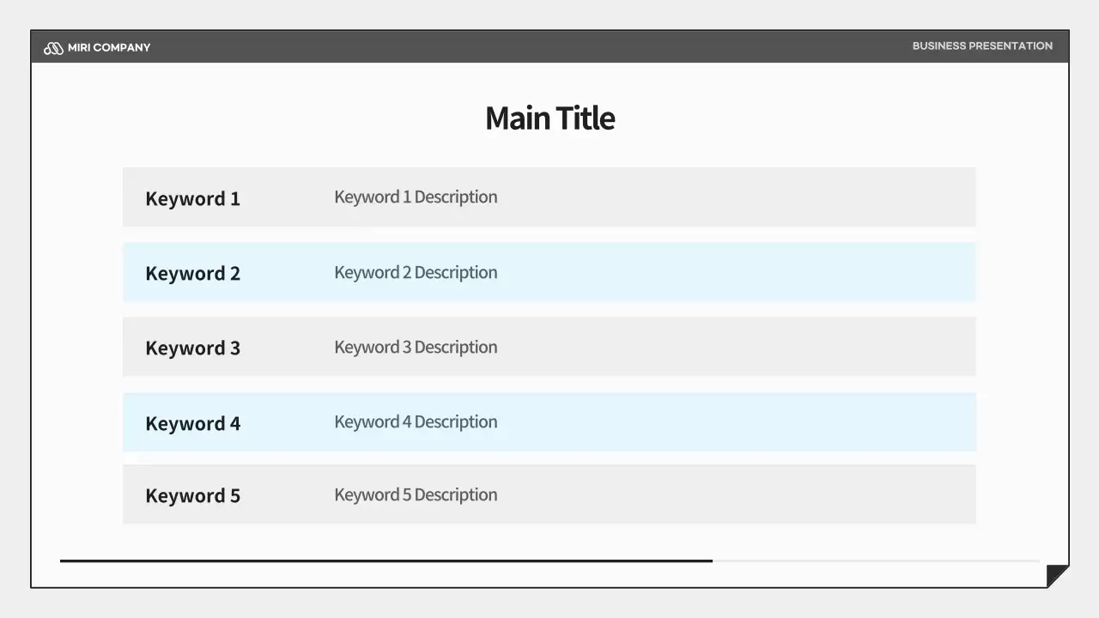Select the BUSINESS PRESENTATION header label
The image size is (1099, 618).
982,46
